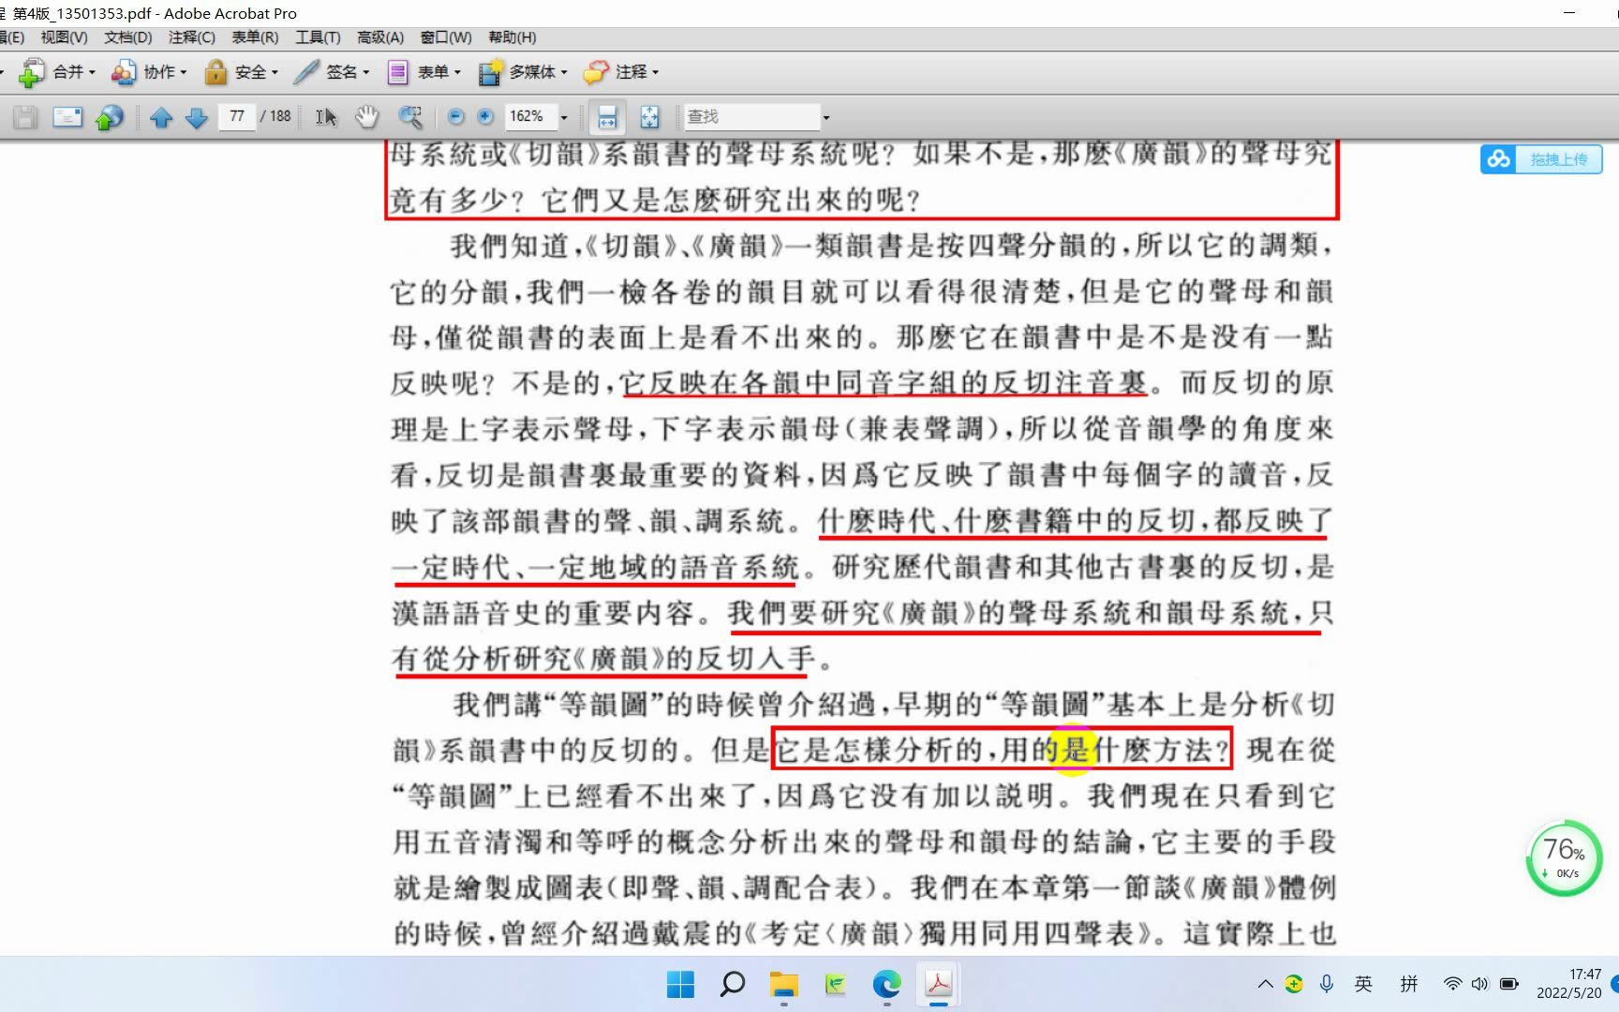The height and width of the screenshot is (1012, 1619).
Task: Open File Explorer from the taskbar
Action: click(784, 984)
